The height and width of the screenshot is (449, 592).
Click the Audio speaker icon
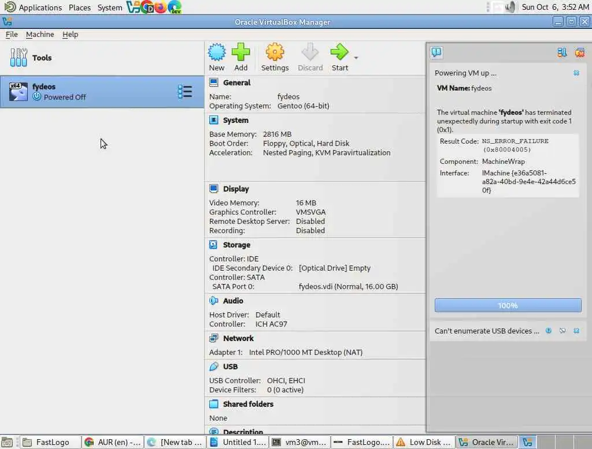[x=214, y=301]
